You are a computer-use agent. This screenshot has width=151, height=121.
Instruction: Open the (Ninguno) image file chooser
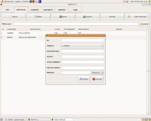(x=98, y=73)
